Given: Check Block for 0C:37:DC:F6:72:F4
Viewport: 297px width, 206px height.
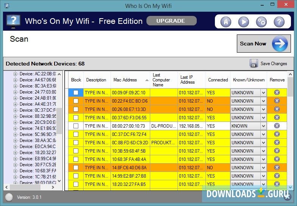Looking at the screenshot, I should (x=76, y=134).
